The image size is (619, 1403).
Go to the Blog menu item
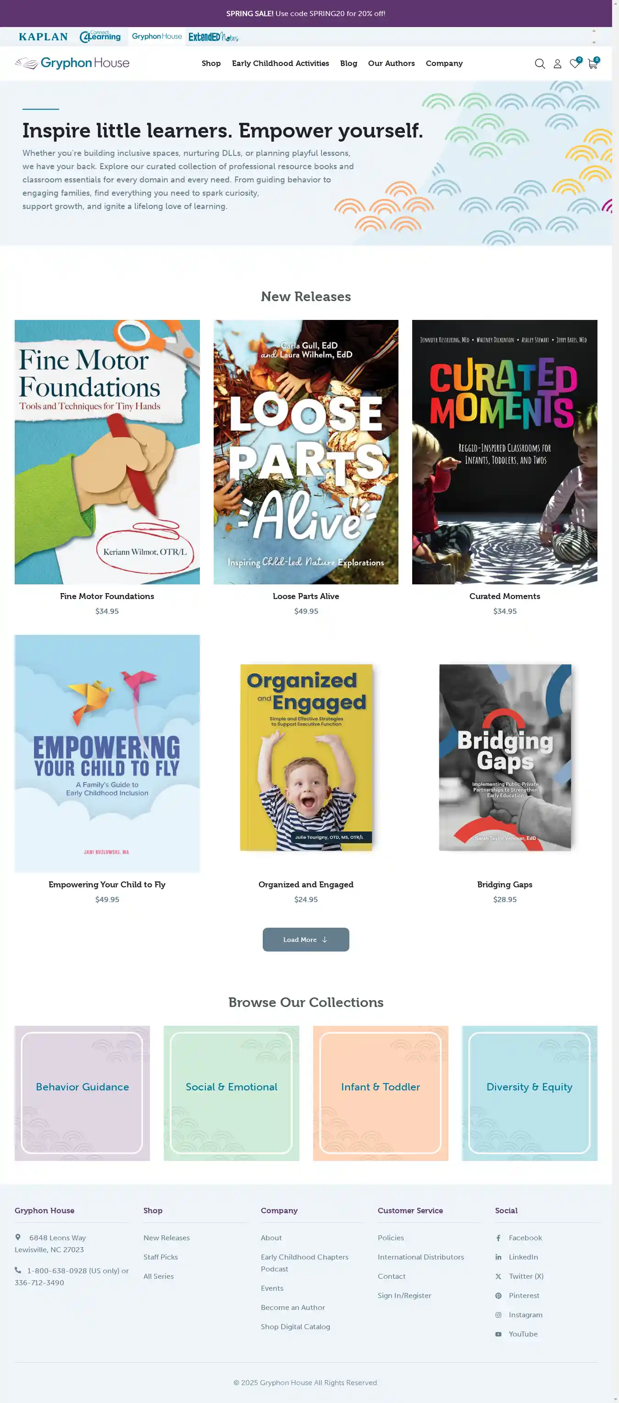(x=348, y=63)
